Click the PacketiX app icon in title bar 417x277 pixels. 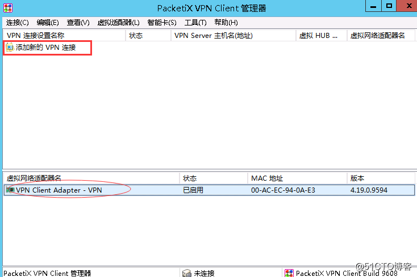8,8
